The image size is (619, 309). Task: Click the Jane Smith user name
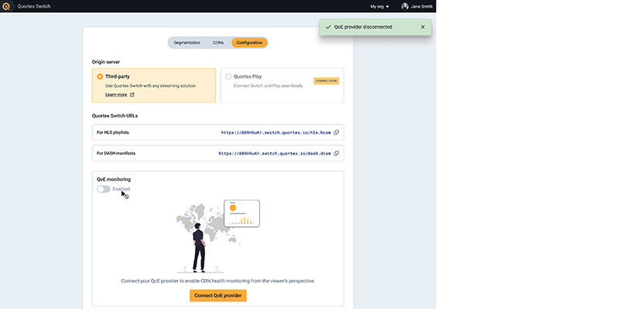coord(422,6)
